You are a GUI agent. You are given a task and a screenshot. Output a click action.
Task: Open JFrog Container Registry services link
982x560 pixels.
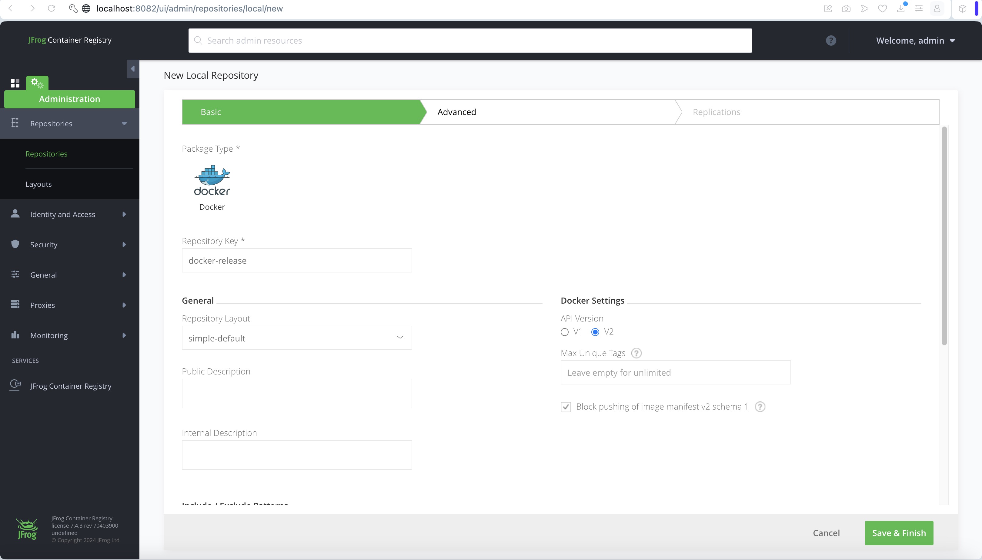pos(71,386)
